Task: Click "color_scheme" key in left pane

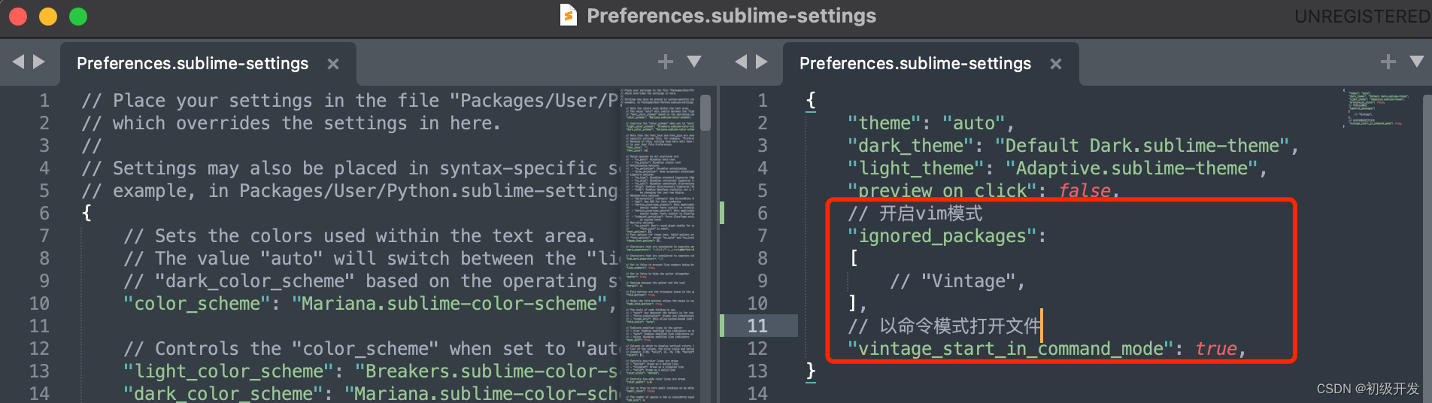Action: click(197, 304)
